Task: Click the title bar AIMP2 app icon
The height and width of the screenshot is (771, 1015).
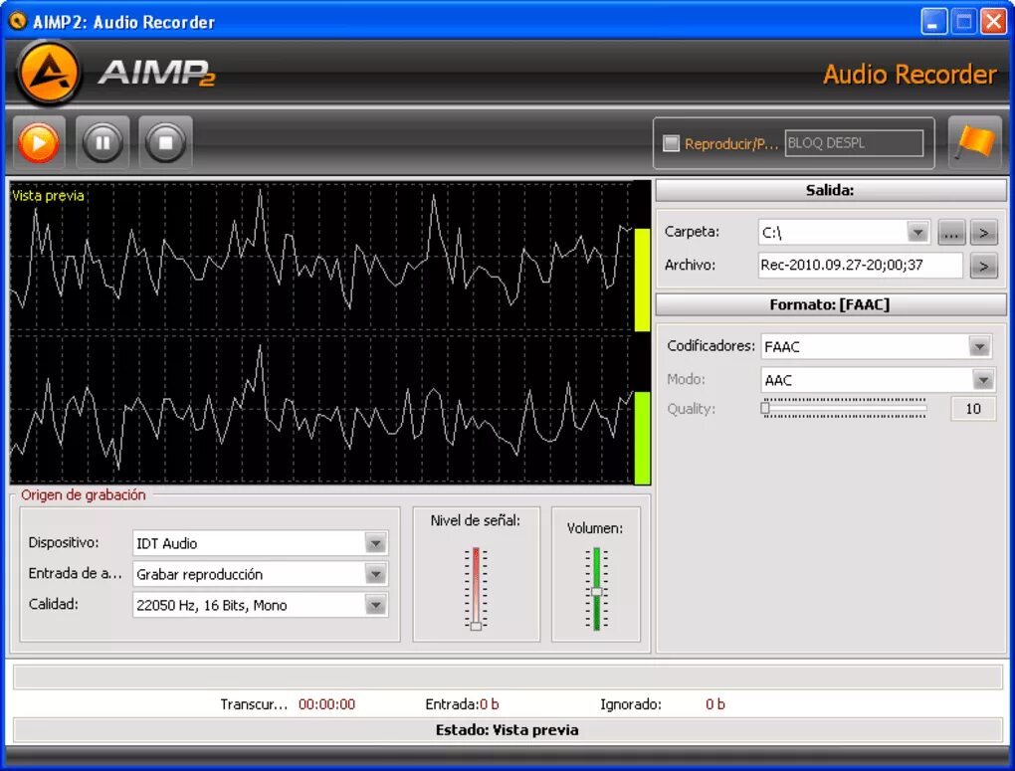Action: pos(18,21)
